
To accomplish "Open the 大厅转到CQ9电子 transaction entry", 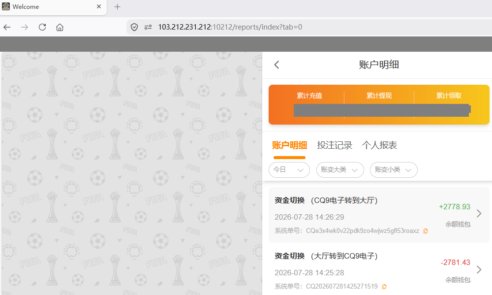I will 379,271.
